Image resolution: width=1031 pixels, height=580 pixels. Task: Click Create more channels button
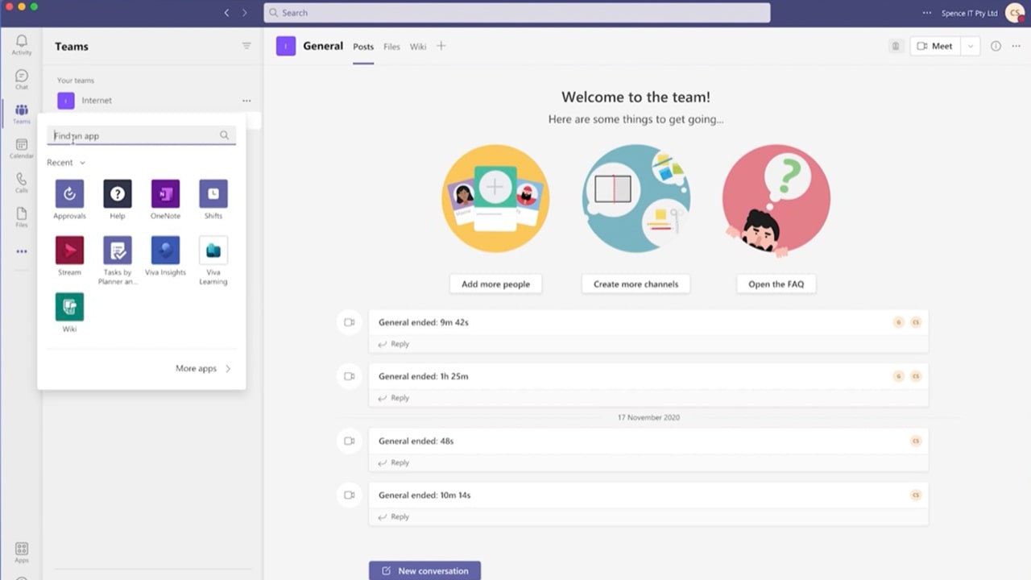(x=636, y=284)
